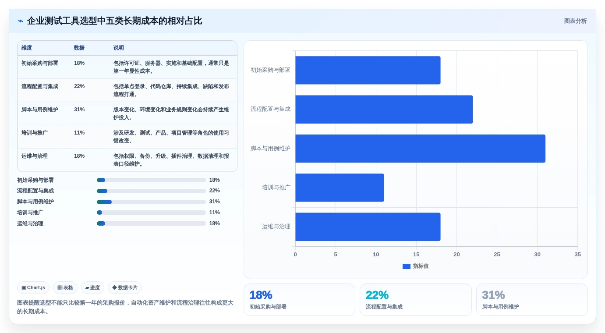Image resolution: width=605 pixels, height=333 pixels.
Task: Open the 22% 流程配置与集成 data card
Action: click(x=416, y=300)
